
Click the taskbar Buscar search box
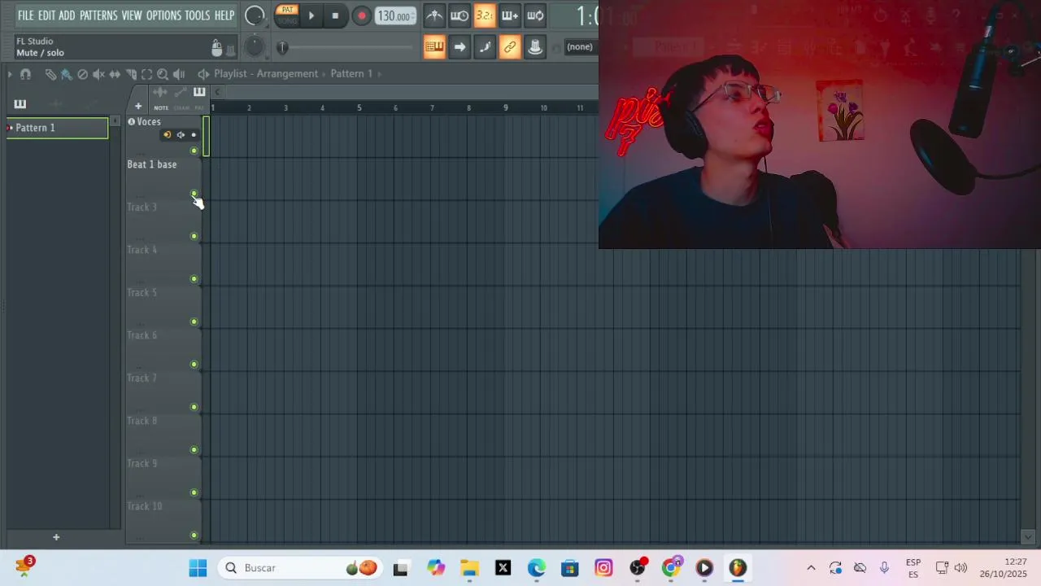pos(301,568)
